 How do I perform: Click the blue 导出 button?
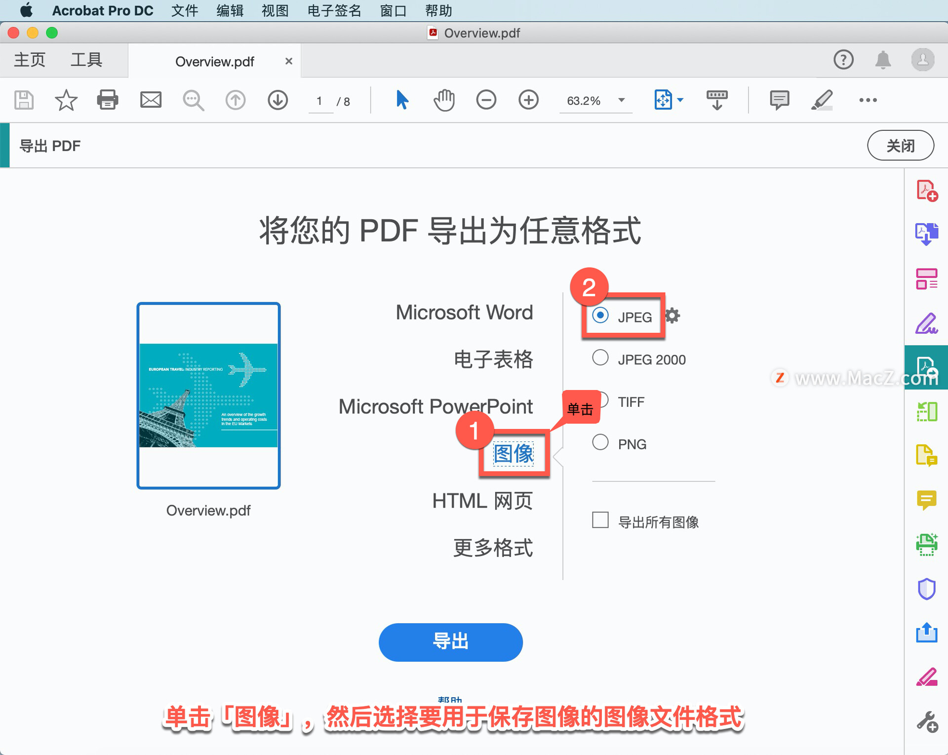pos(450,641)
